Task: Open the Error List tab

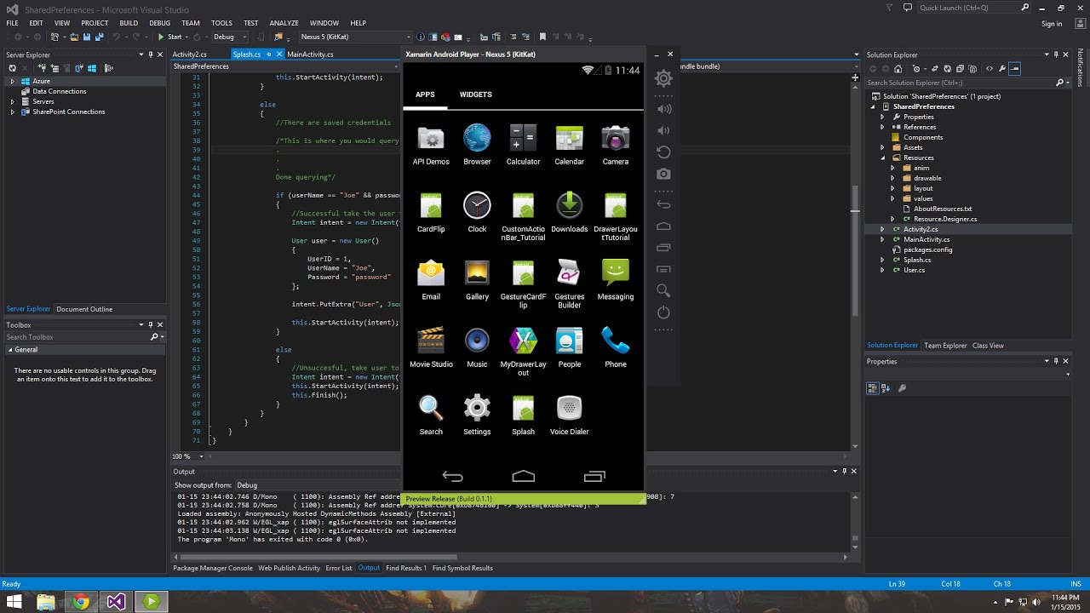Action: click(x=339, y=568)
